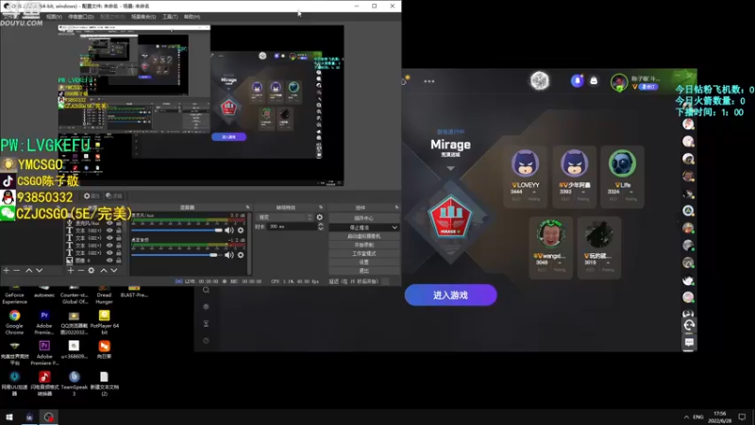Open the 视图(V) menu in OBS
755x425 pixels.
(x=54, y=17)
